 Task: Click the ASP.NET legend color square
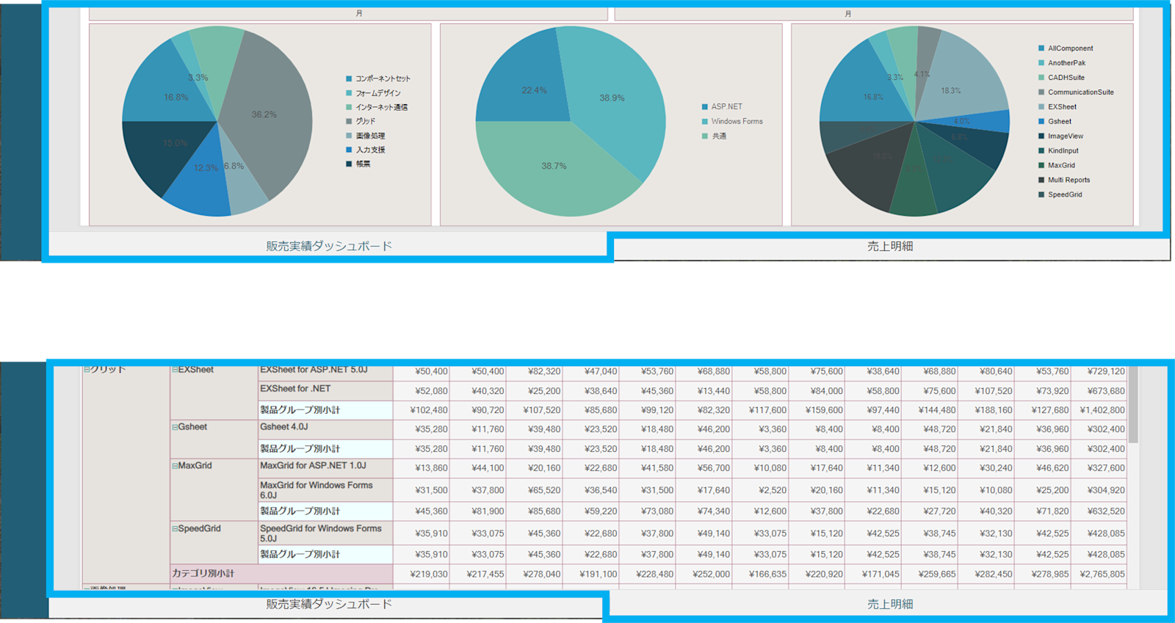pyautogui.click(x=705, y=107)
